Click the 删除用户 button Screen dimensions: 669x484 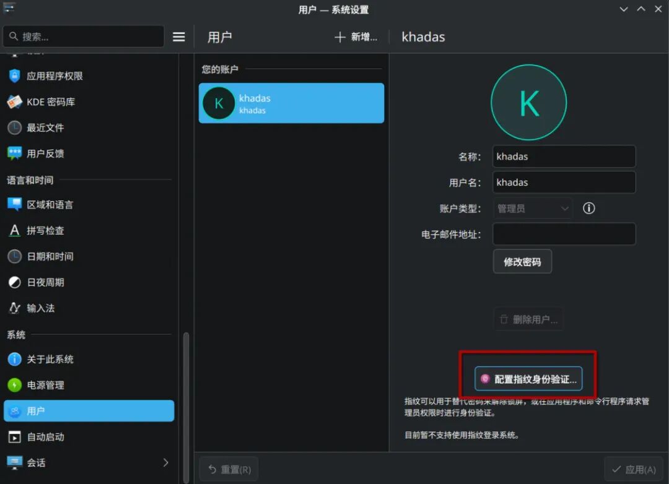tap(528, 319)
